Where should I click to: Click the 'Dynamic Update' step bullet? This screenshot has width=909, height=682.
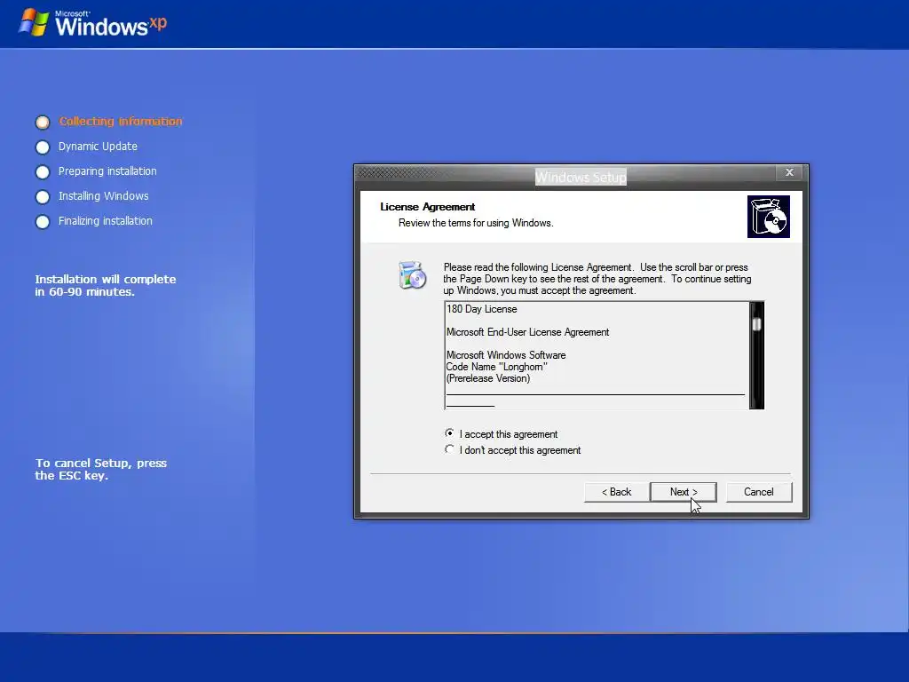point(43,147)
